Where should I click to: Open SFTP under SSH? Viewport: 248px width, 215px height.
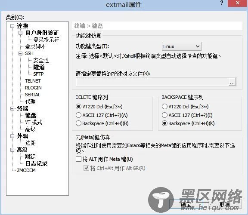tap(38, 74)
